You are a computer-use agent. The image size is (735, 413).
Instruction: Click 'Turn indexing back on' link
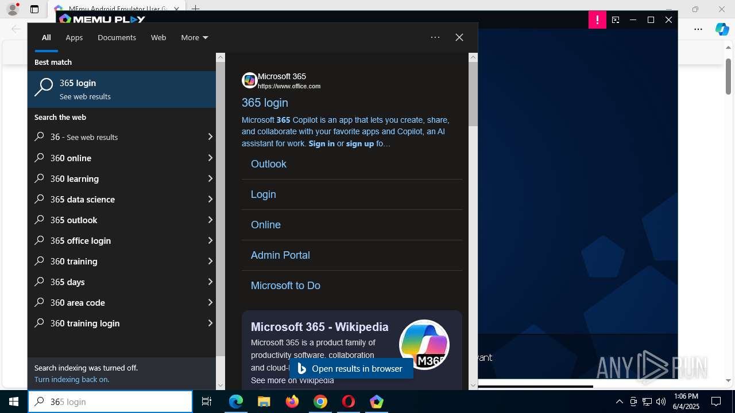(71, 379)
